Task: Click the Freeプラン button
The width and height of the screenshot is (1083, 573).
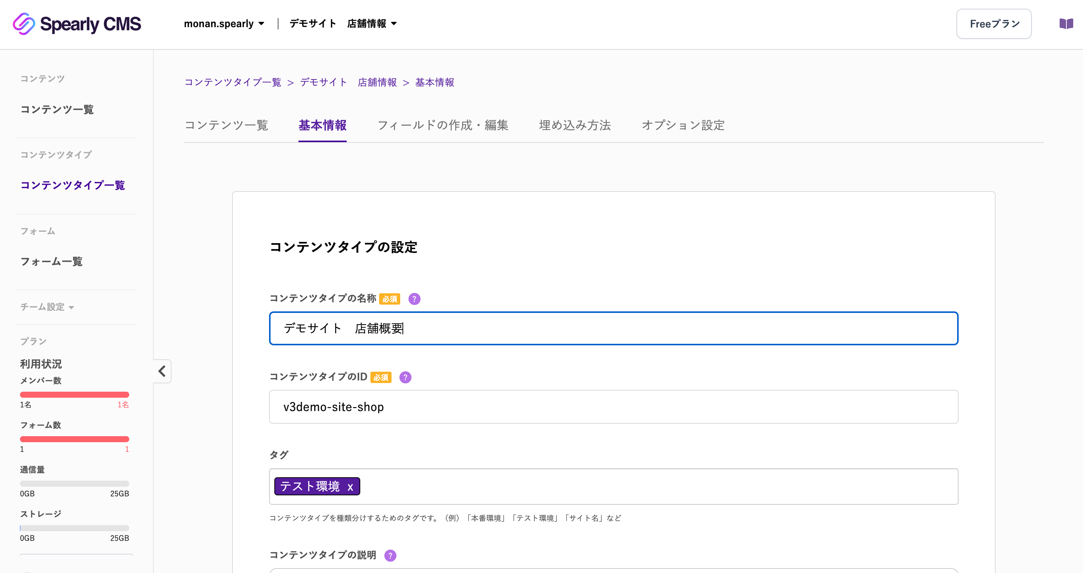Action: pos(994,23)
